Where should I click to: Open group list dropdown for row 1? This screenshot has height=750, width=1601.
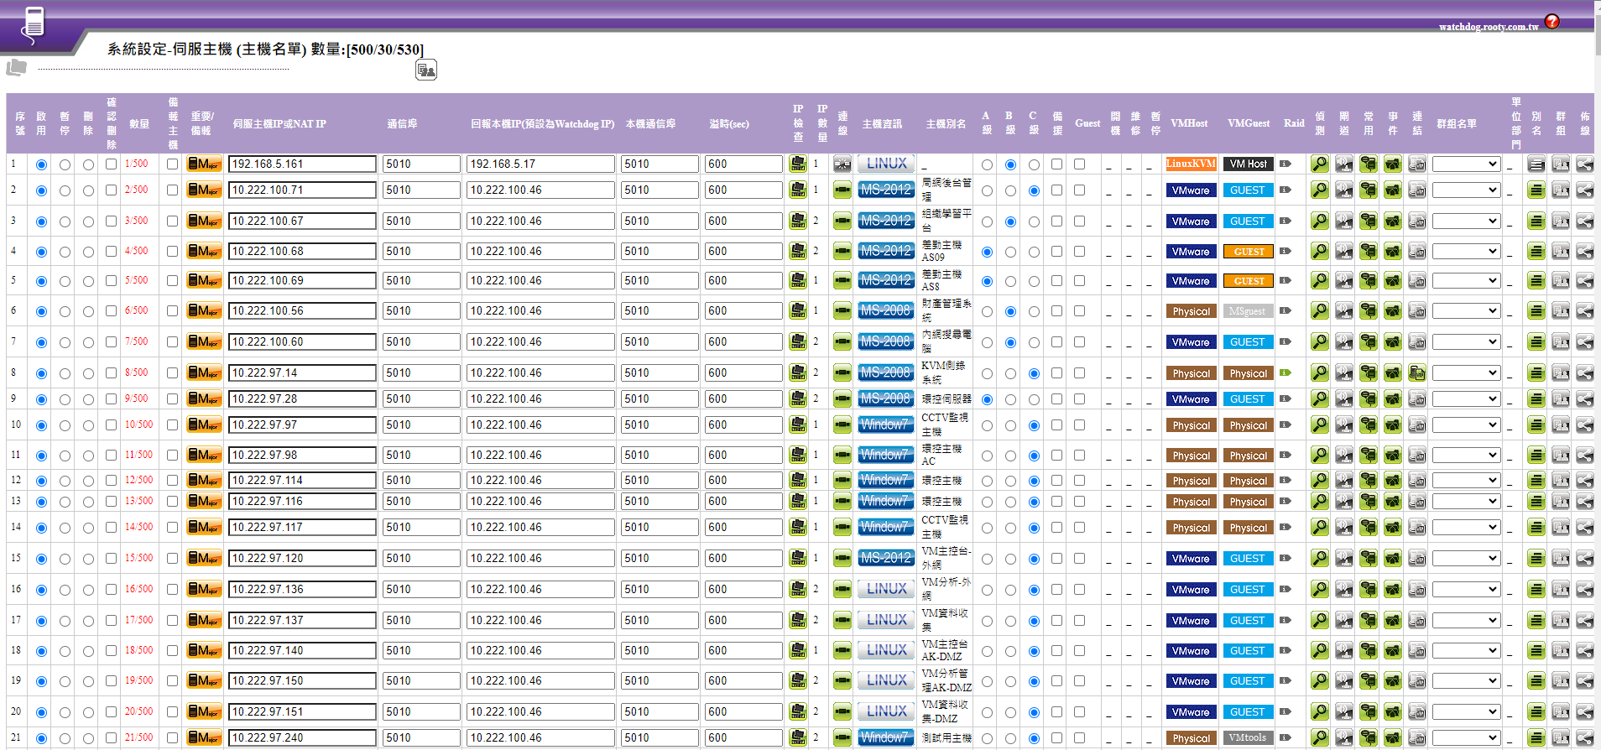pos(1465,164)
